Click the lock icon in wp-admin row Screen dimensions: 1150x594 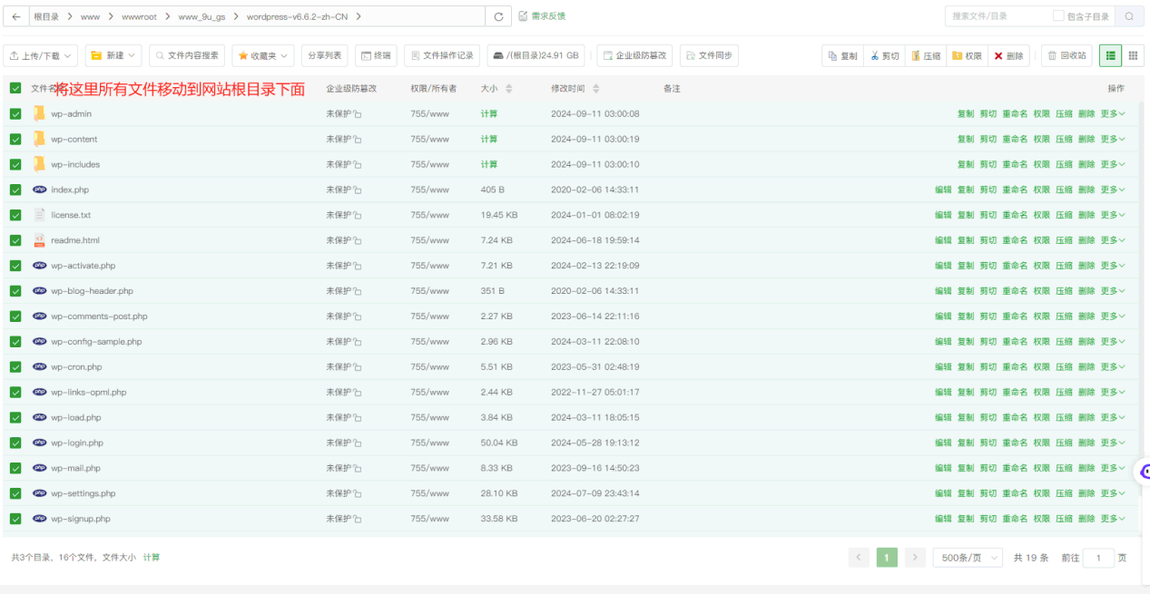pos(358,114)
